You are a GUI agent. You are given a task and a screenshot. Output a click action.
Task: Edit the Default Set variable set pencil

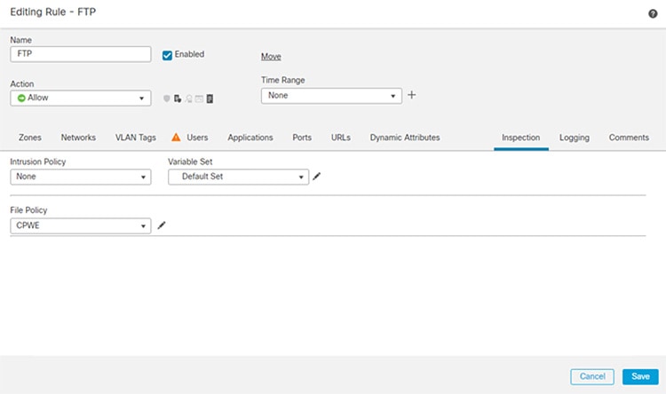tap(316, 177)
